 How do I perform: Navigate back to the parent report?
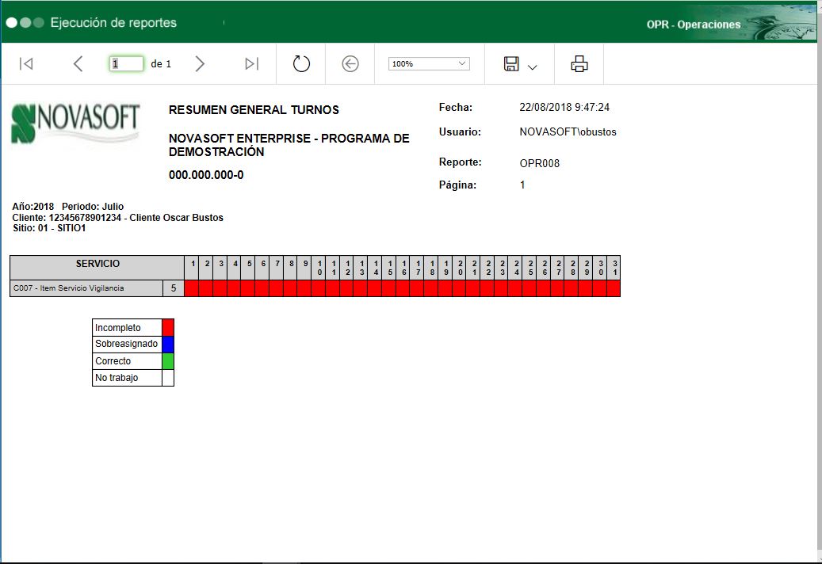350,64
